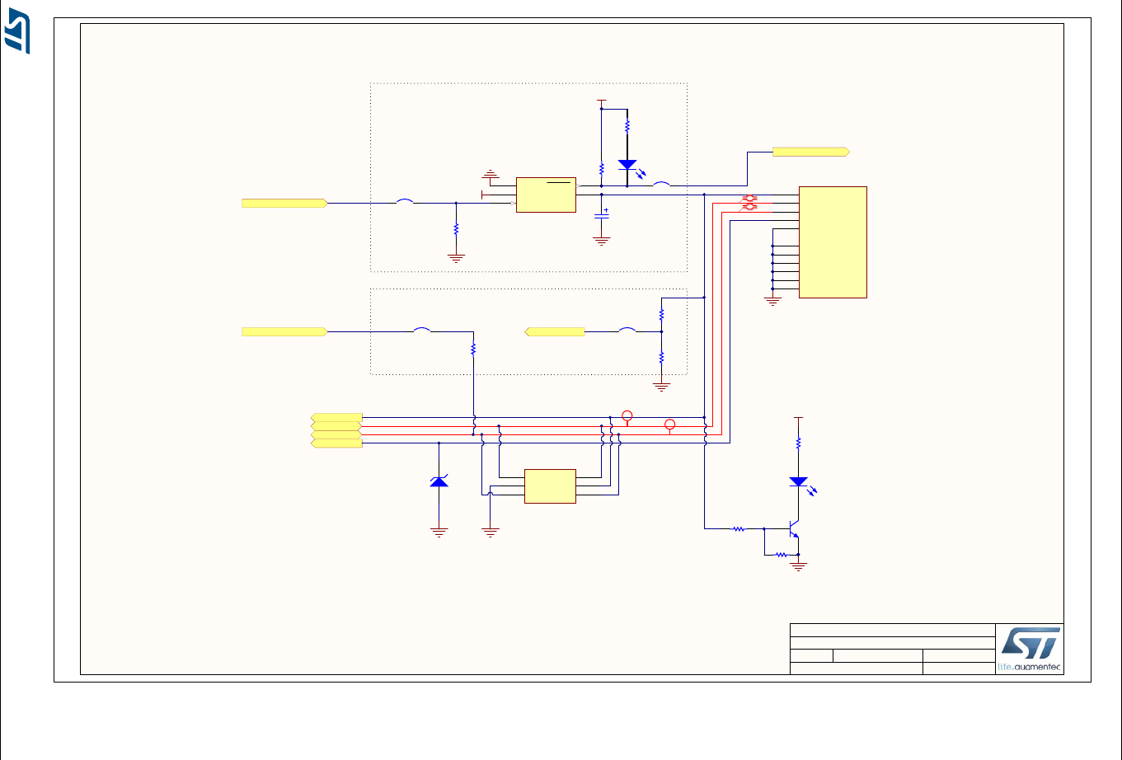
Task: Select the Zener diode symbol at the bottom left
Action: tap(439, 481)
